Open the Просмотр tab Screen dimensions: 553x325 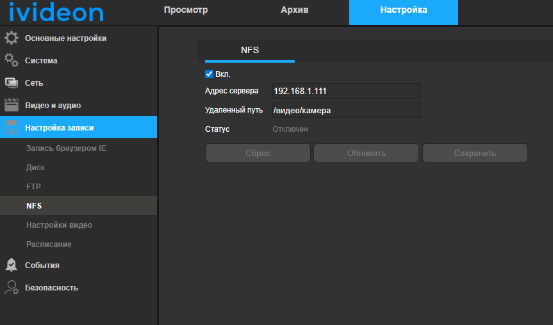point(186,10)
